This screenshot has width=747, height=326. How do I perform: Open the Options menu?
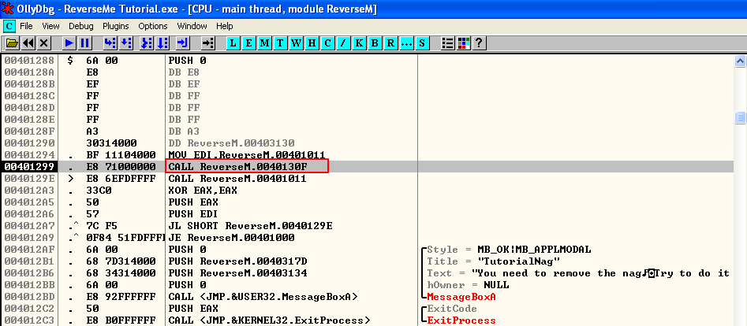coord(153,26)
